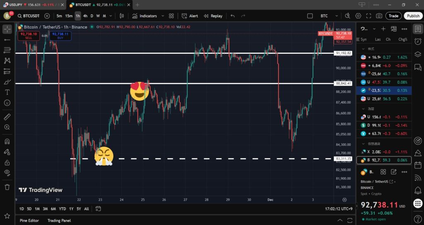Toggle lock all drawings
The height and width of the screenshot is (225, 424).
click(x=7, y=163)
